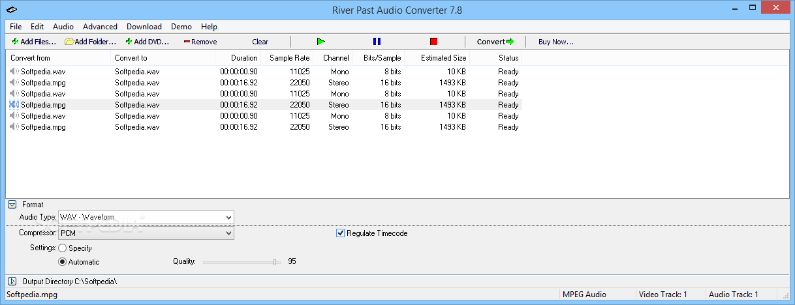Click the Quality slider handle
795x305 pixels.
pos(275,262)
